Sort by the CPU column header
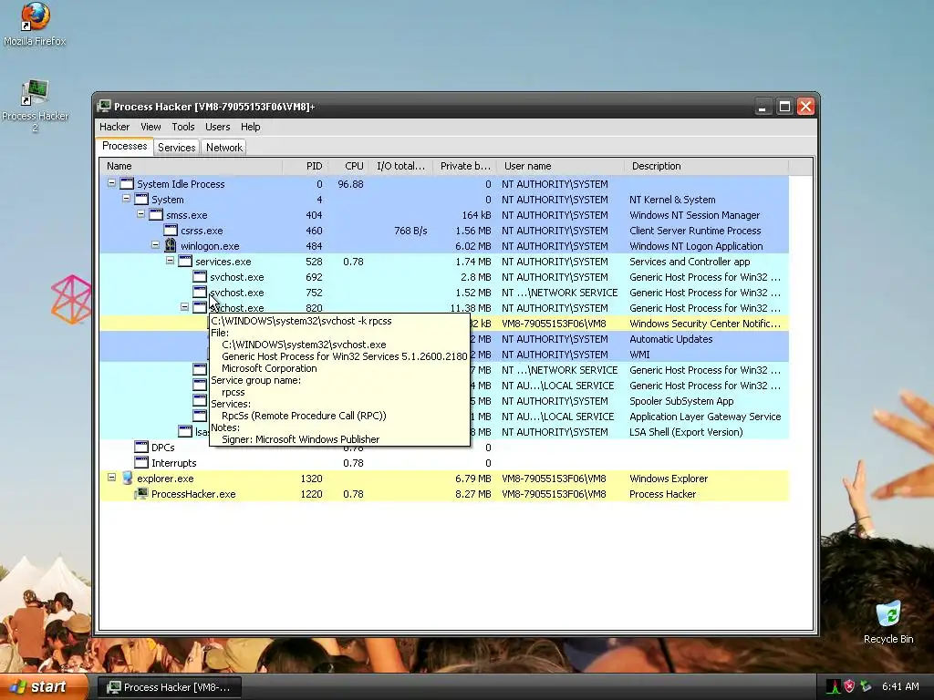Image resolution: width=934 pixels, height=700 pixels. [348, 166]
